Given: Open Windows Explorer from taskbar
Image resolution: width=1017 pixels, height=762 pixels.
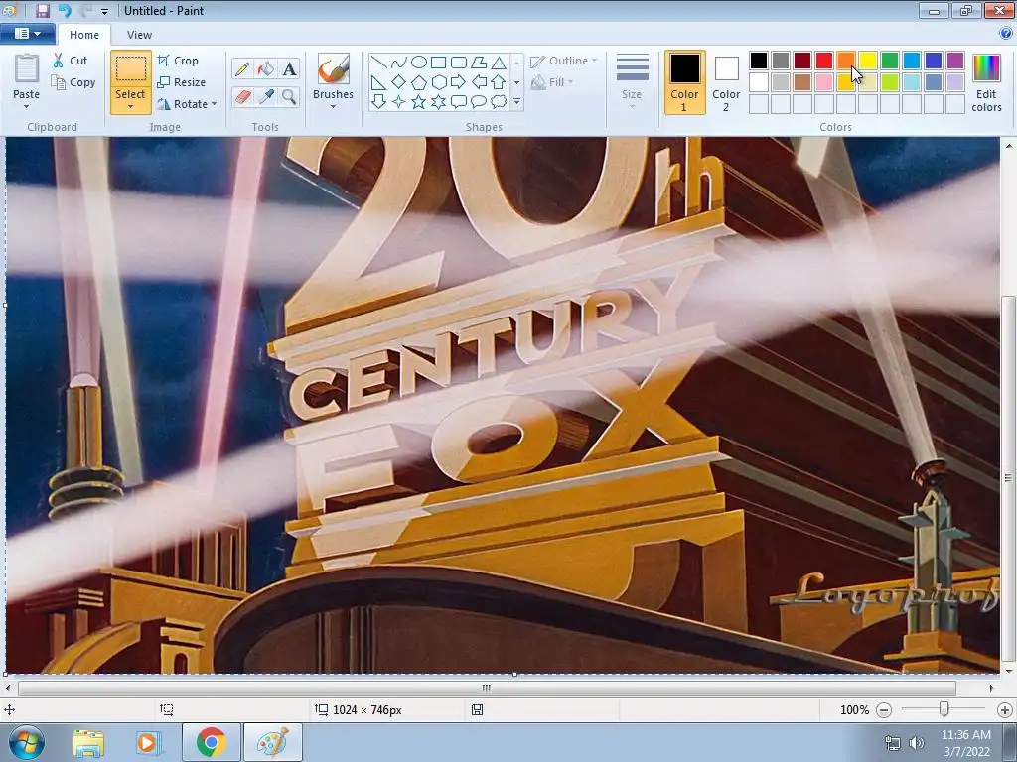Looking at the screenshot, I should 88,742.
